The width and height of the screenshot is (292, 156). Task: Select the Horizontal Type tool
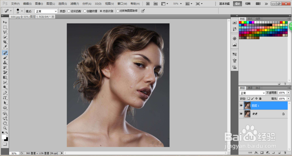click(x=5, y=98)
